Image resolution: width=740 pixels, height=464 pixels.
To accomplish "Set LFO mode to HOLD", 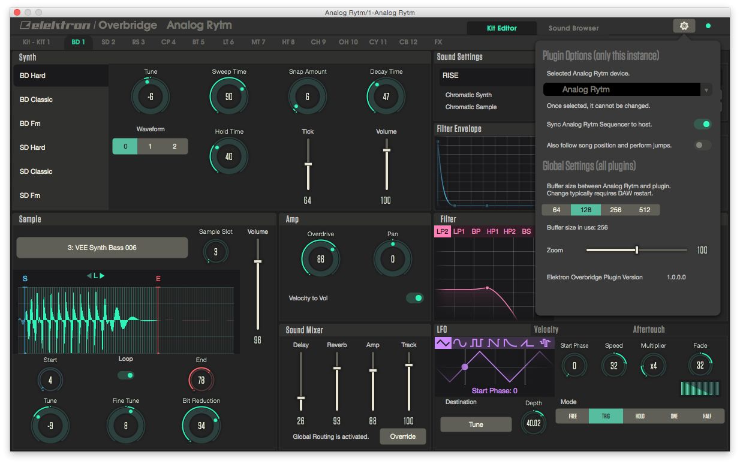I will [x=640, y=416].
